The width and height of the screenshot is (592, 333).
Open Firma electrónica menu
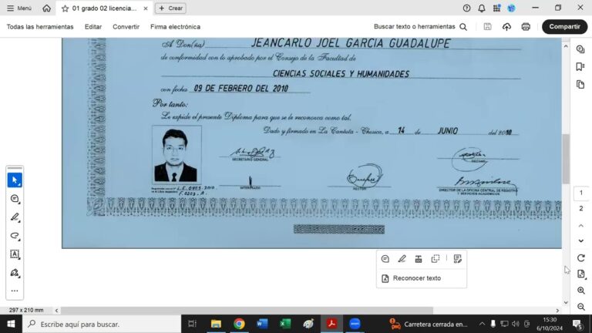175,27
